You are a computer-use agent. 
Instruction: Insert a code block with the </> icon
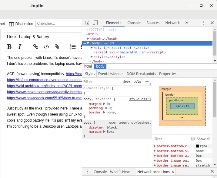point(46,47)
